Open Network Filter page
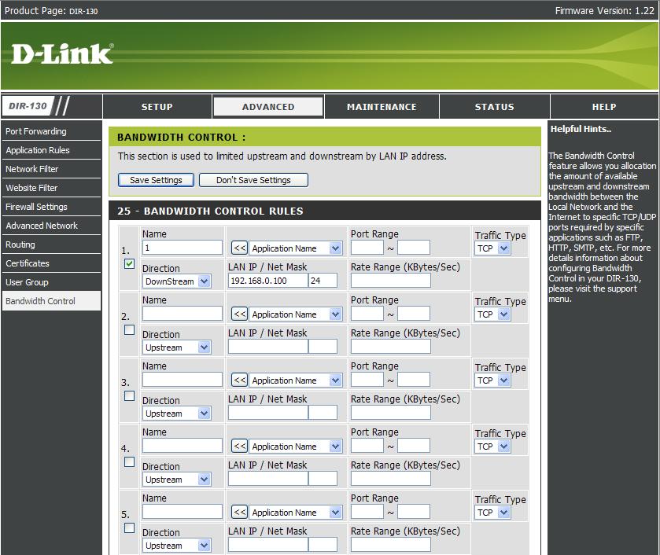The height and width of the screenshot is (555, 660). click(x=51, y=169)
